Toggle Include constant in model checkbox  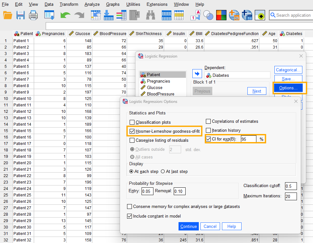coord(129,216)
